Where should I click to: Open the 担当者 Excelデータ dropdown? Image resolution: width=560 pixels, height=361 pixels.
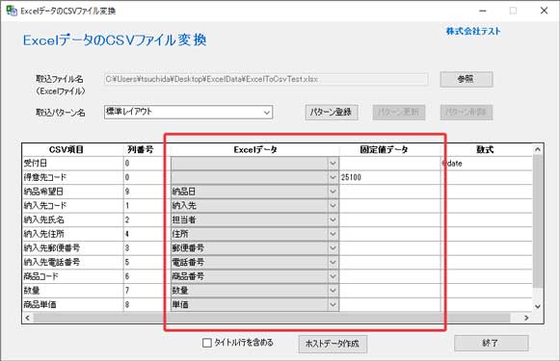pos(333,219)
